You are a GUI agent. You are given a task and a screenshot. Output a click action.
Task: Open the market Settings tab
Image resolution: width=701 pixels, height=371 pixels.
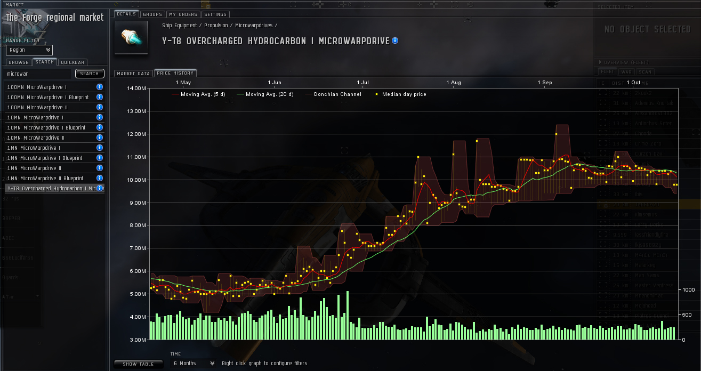[215, 14]
